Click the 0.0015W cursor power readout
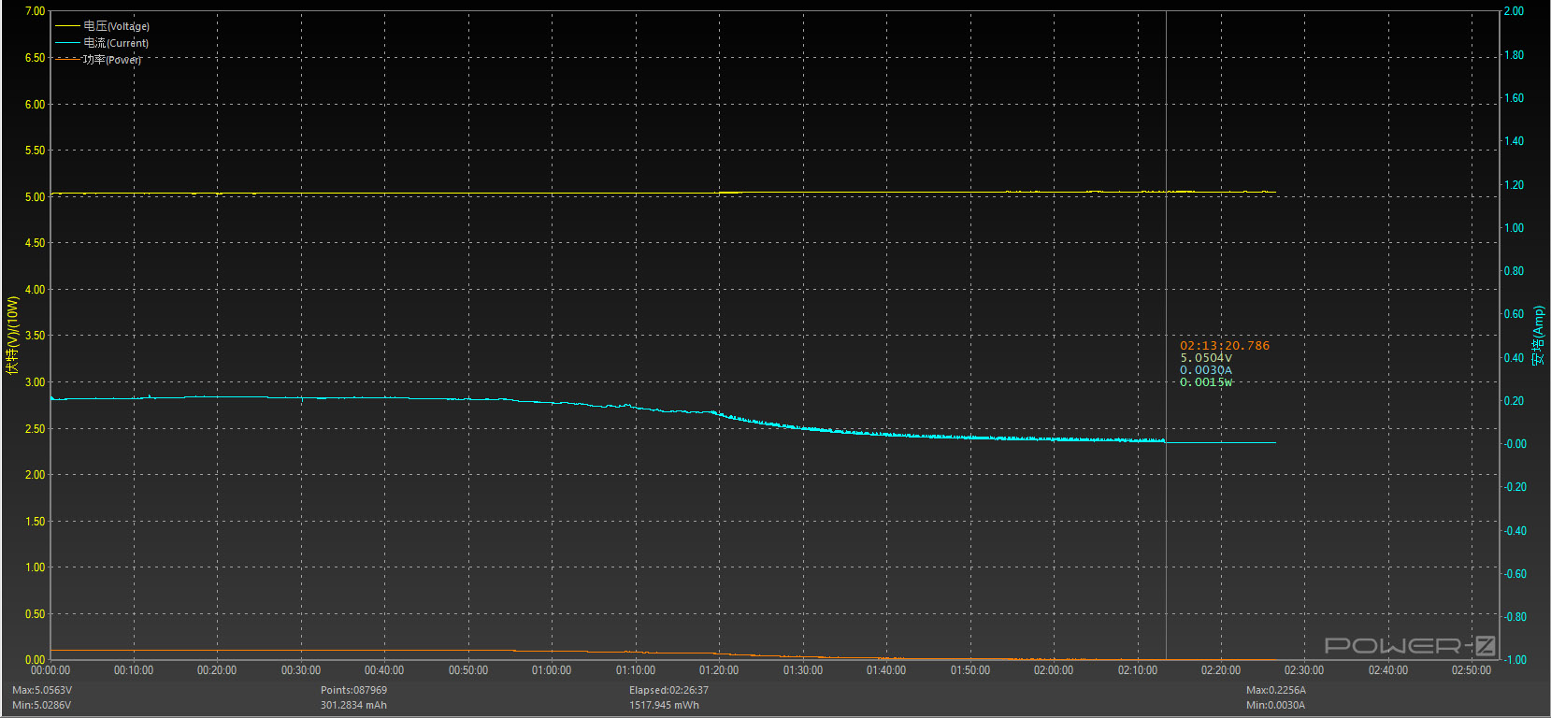This screenshot has width=1551, height=718. [1206, 382]
